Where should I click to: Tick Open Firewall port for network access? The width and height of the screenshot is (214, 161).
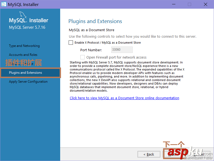click(x=82, y=57)
